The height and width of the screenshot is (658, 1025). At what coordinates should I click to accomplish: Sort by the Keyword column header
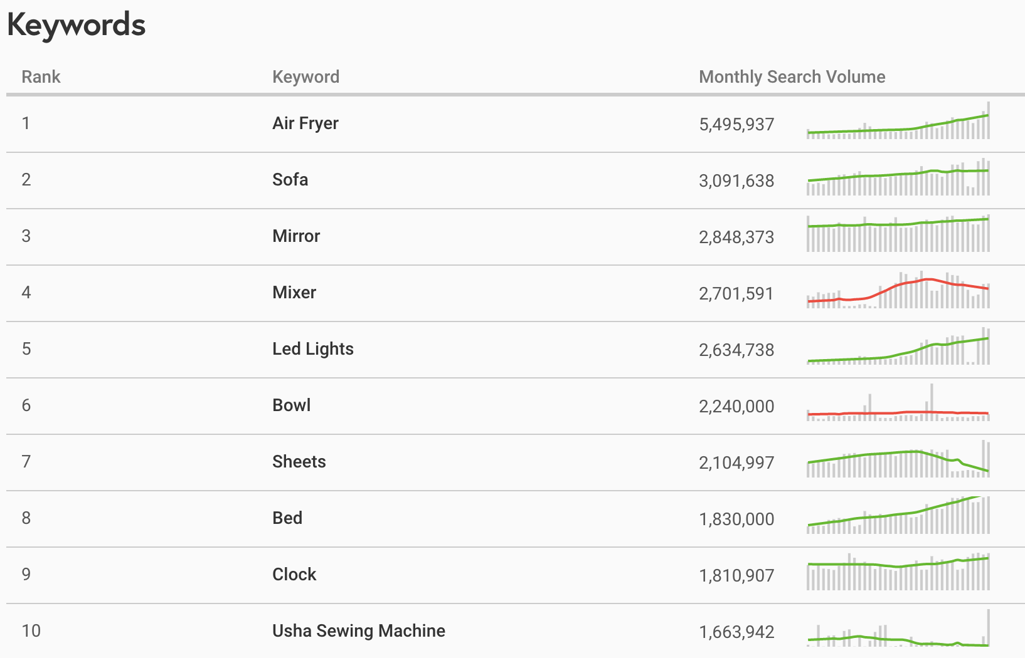305,76
